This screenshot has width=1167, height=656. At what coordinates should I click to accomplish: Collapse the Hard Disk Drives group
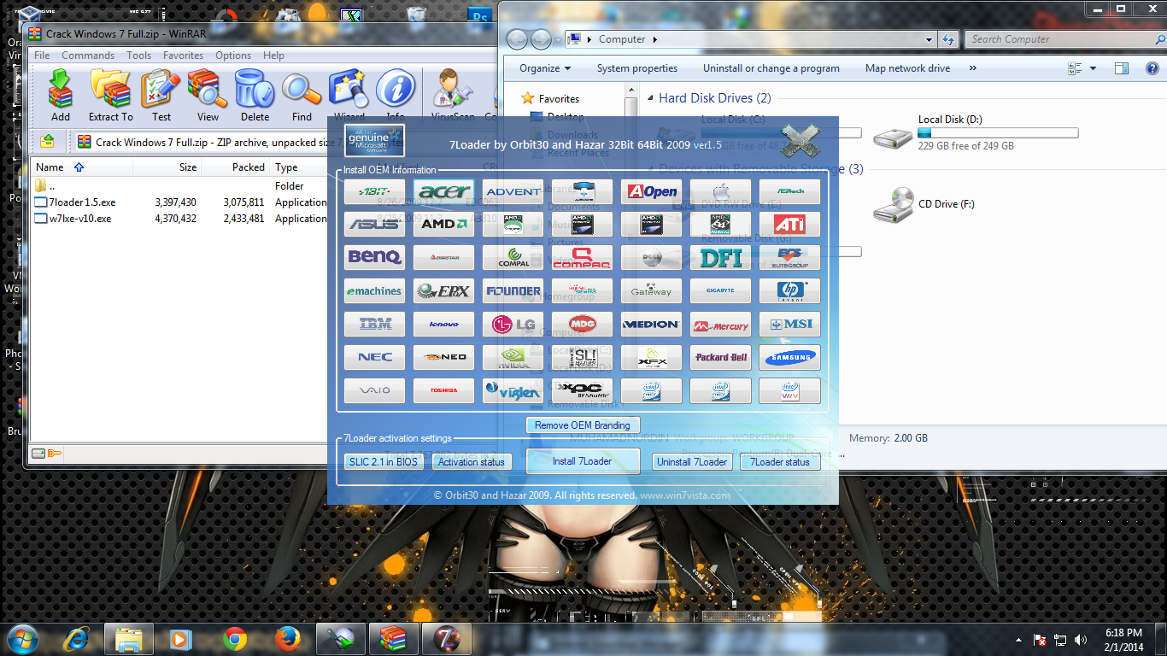tap(650, 98)
